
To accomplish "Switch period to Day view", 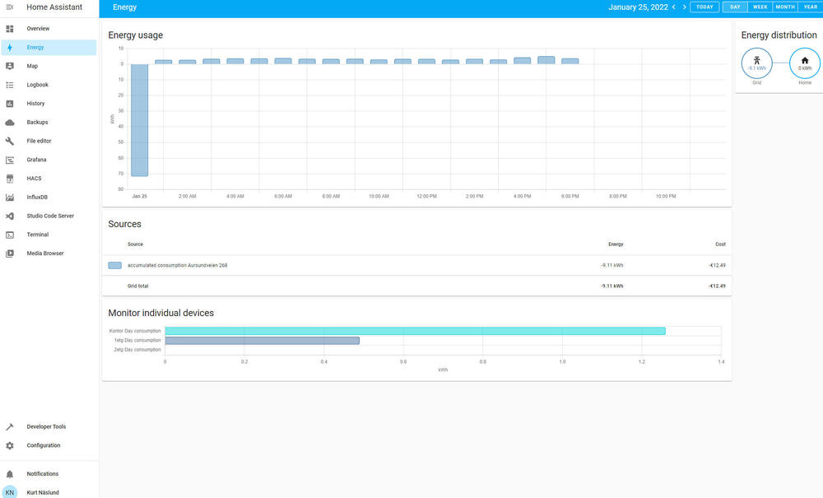I will (x=735, y=7).
